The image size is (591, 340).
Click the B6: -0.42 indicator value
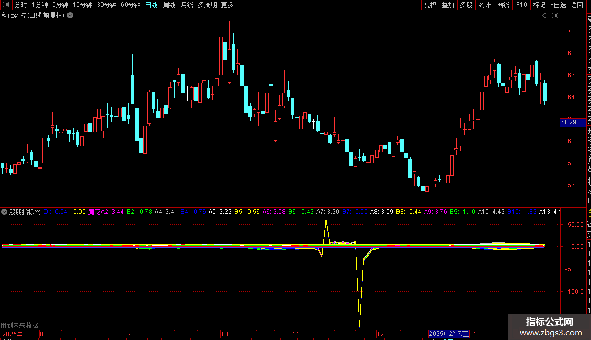tap(301, 212)
